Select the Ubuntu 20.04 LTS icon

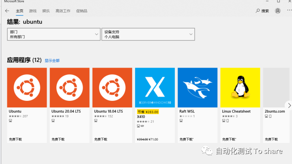70,87
